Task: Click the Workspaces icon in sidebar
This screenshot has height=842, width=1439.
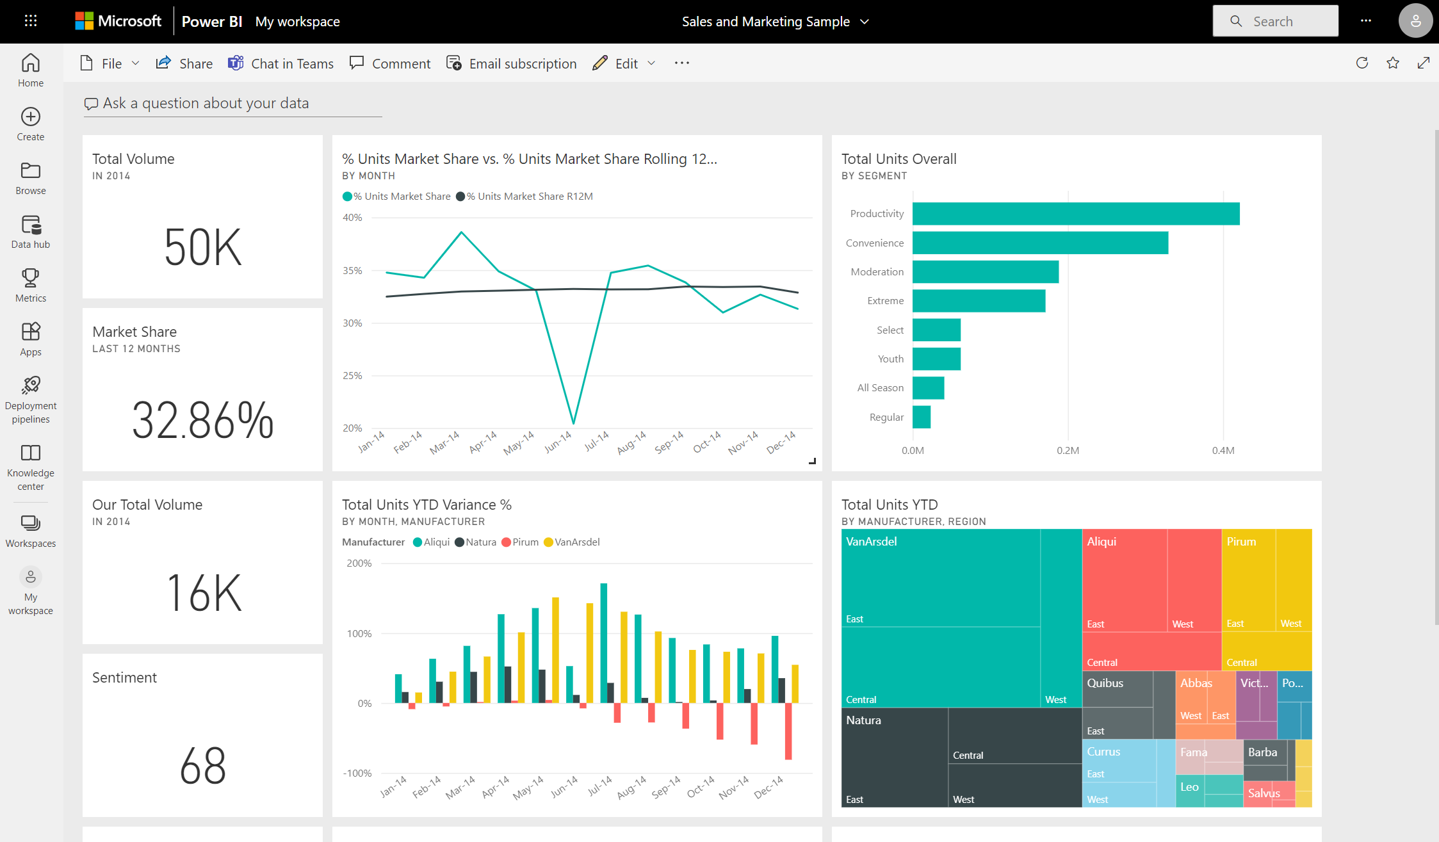Action: [x=31, y=523]
